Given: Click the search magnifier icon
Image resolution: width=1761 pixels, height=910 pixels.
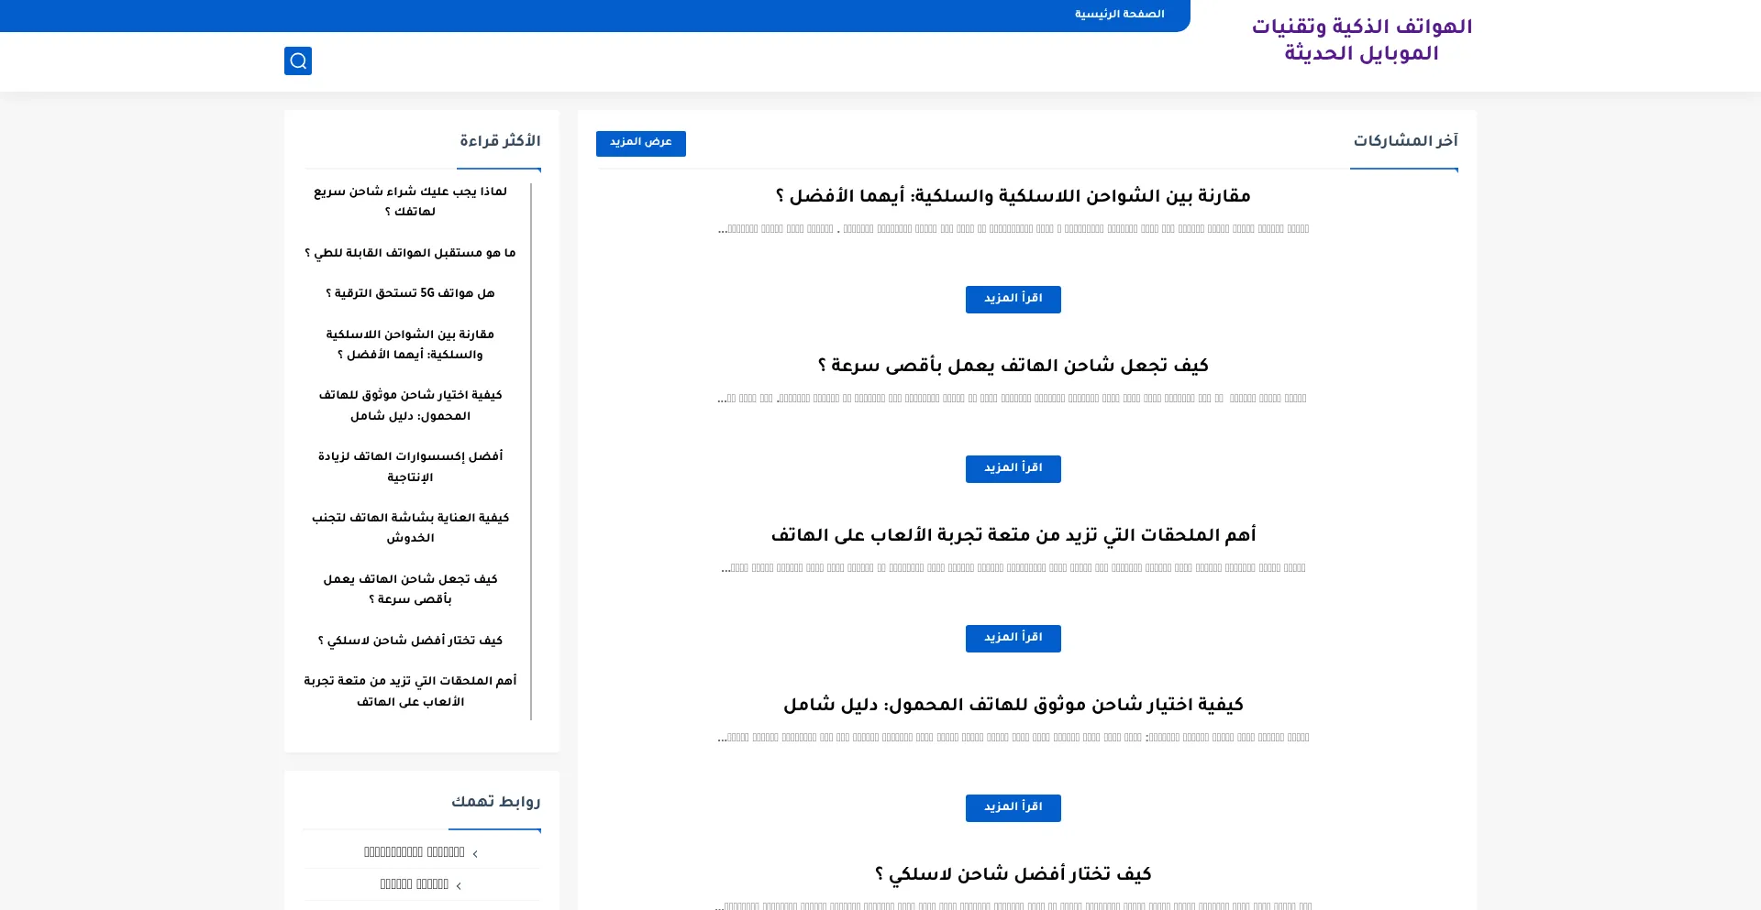Looking at the screenshot, I should 298,61.
